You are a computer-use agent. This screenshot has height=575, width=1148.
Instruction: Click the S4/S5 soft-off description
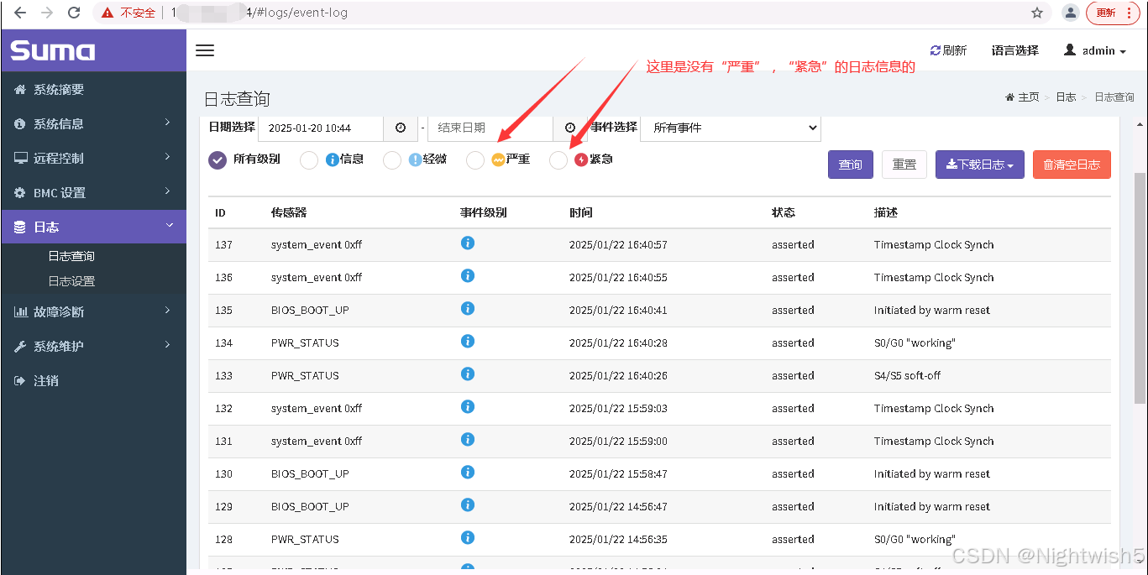[906, 375]
